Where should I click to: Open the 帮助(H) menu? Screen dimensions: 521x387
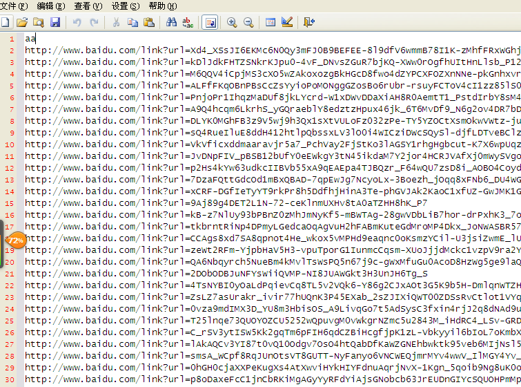click(163, 6)
